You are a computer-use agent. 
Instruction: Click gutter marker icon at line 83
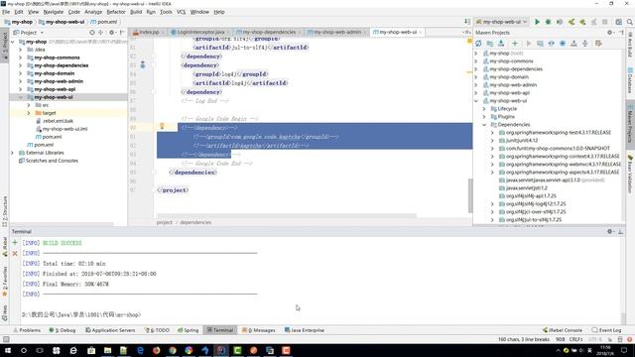143,64
